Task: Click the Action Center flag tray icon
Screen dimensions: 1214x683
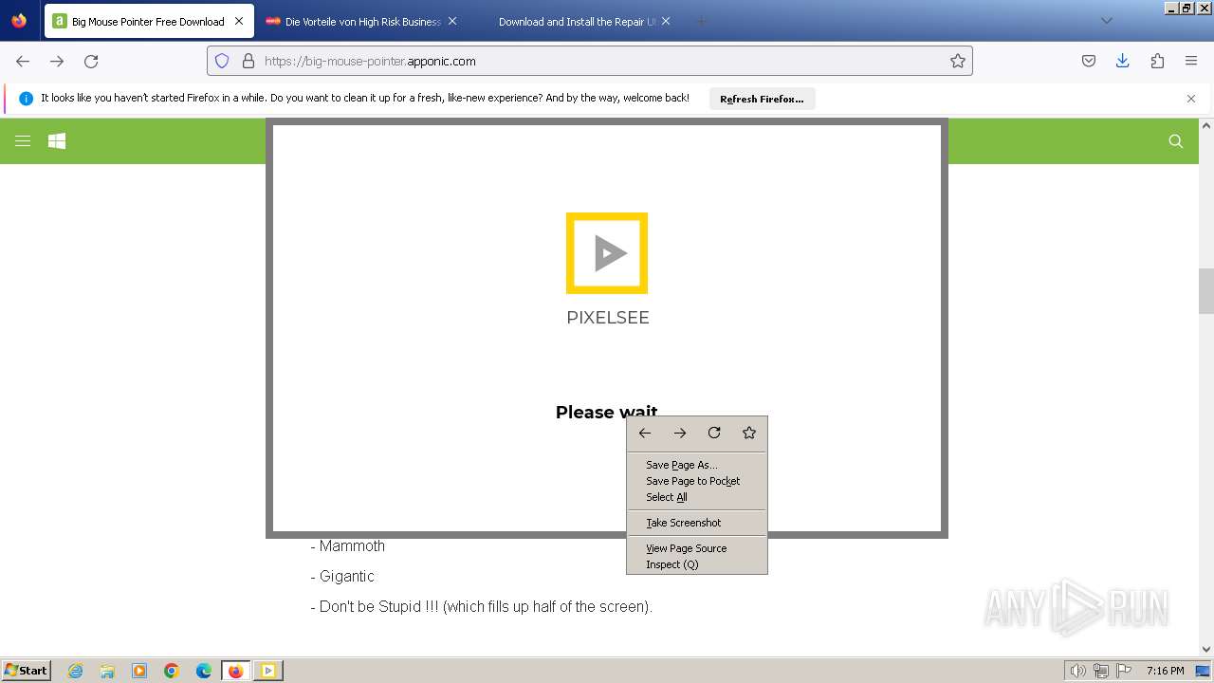Action: [x=1124, y=671]
